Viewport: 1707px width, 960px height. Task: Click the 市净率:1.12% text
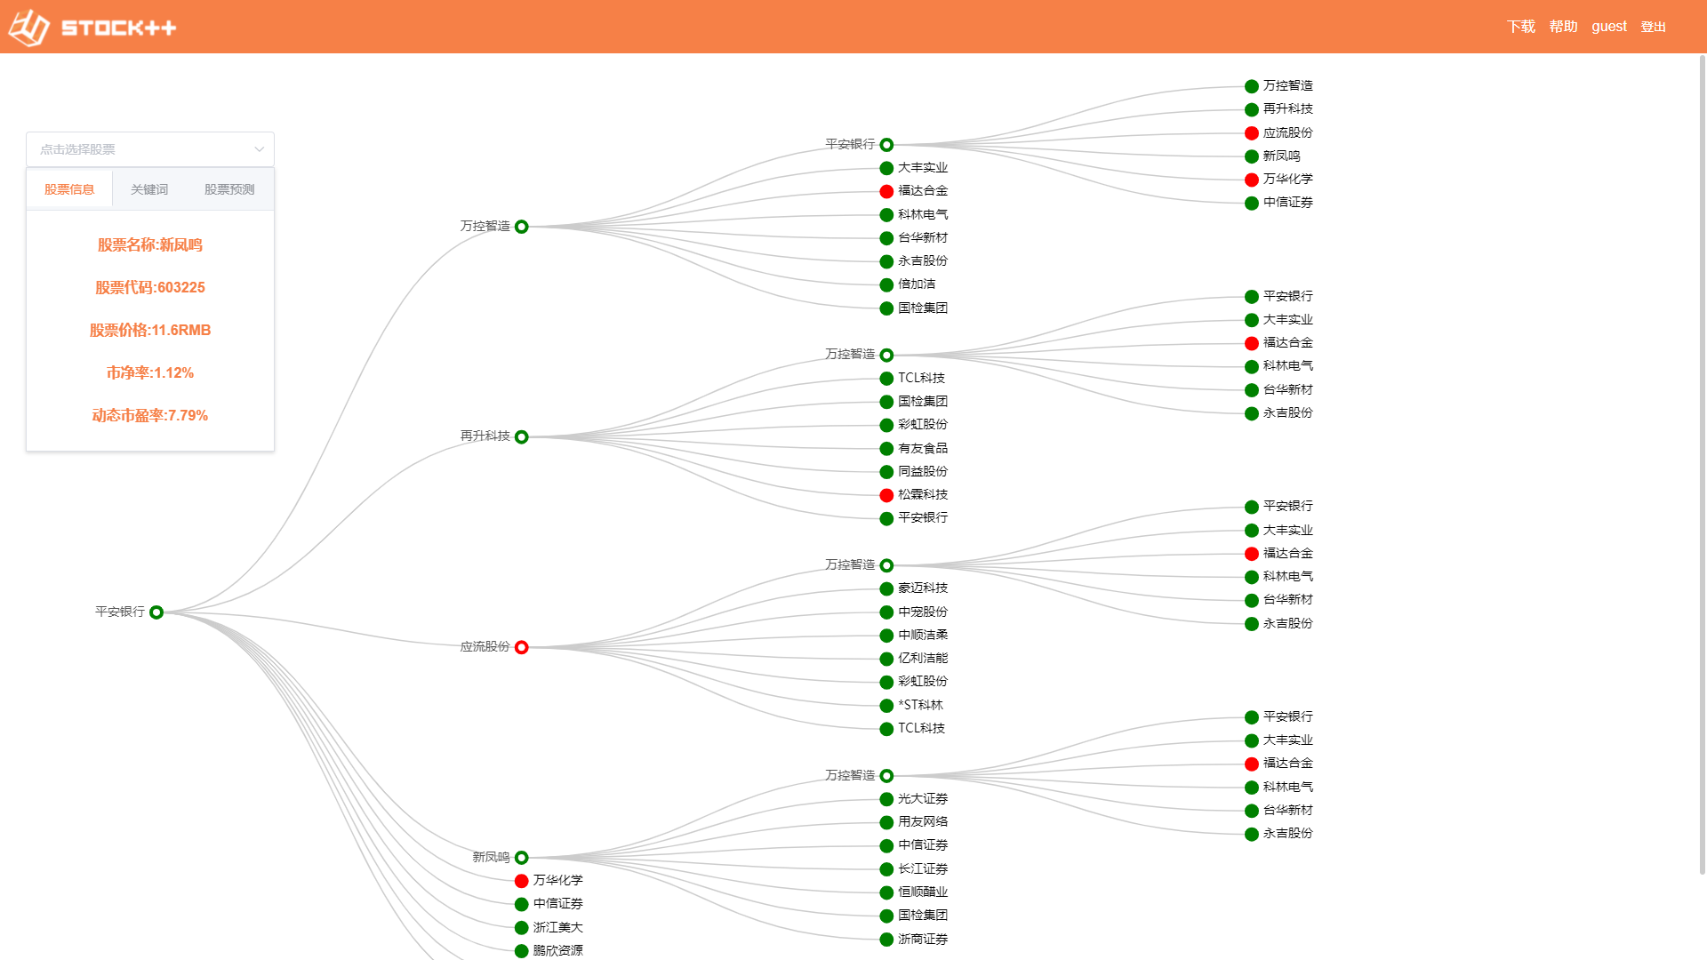pyautogui.click(x=150, y=373)
